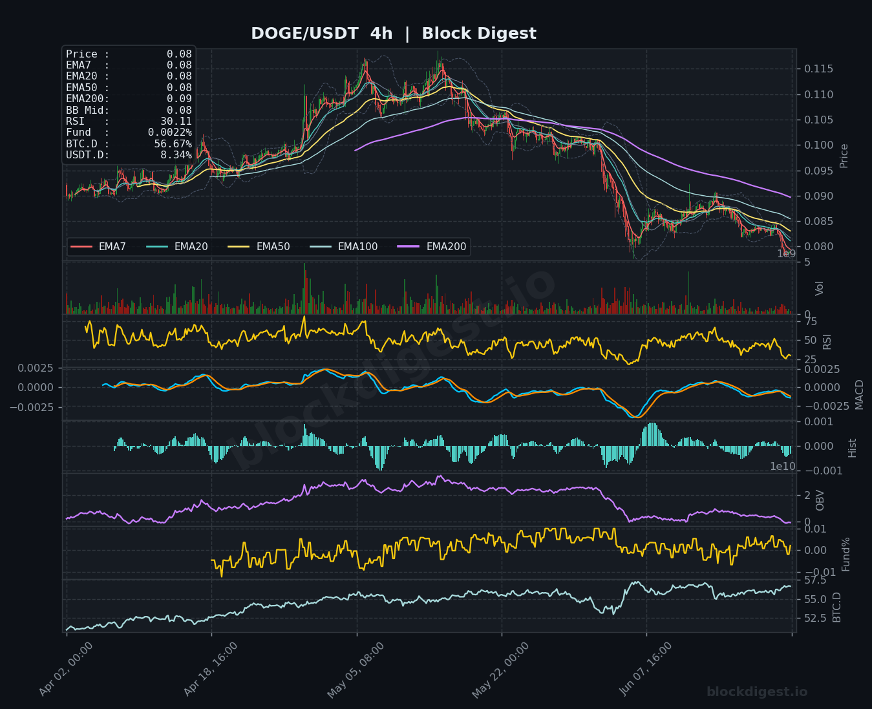Image resolution: width=872 pixels, height=709 pixels.
Task: Click the USDT.D 8.34% row in info box
Action: tap(129, 155)
